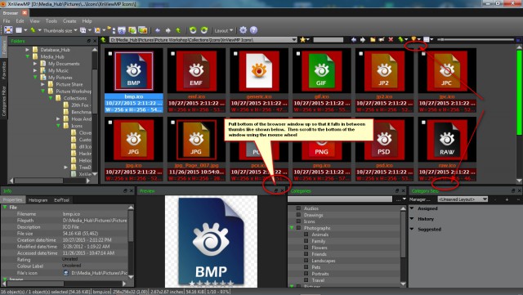Select the Picture Share folder
This screenshot has height=295, width=523.
tap(69, 84)
